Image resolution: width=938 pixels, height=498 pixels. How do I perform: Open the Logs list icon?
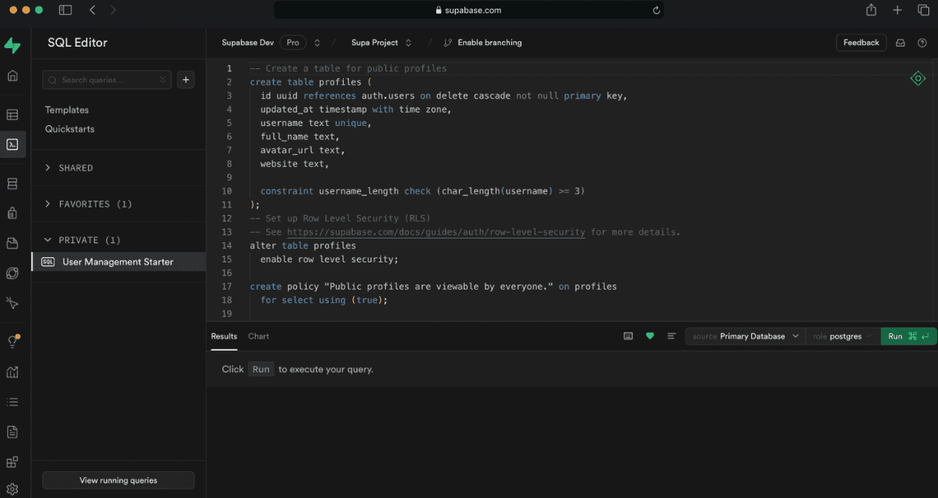click(12, 401)
